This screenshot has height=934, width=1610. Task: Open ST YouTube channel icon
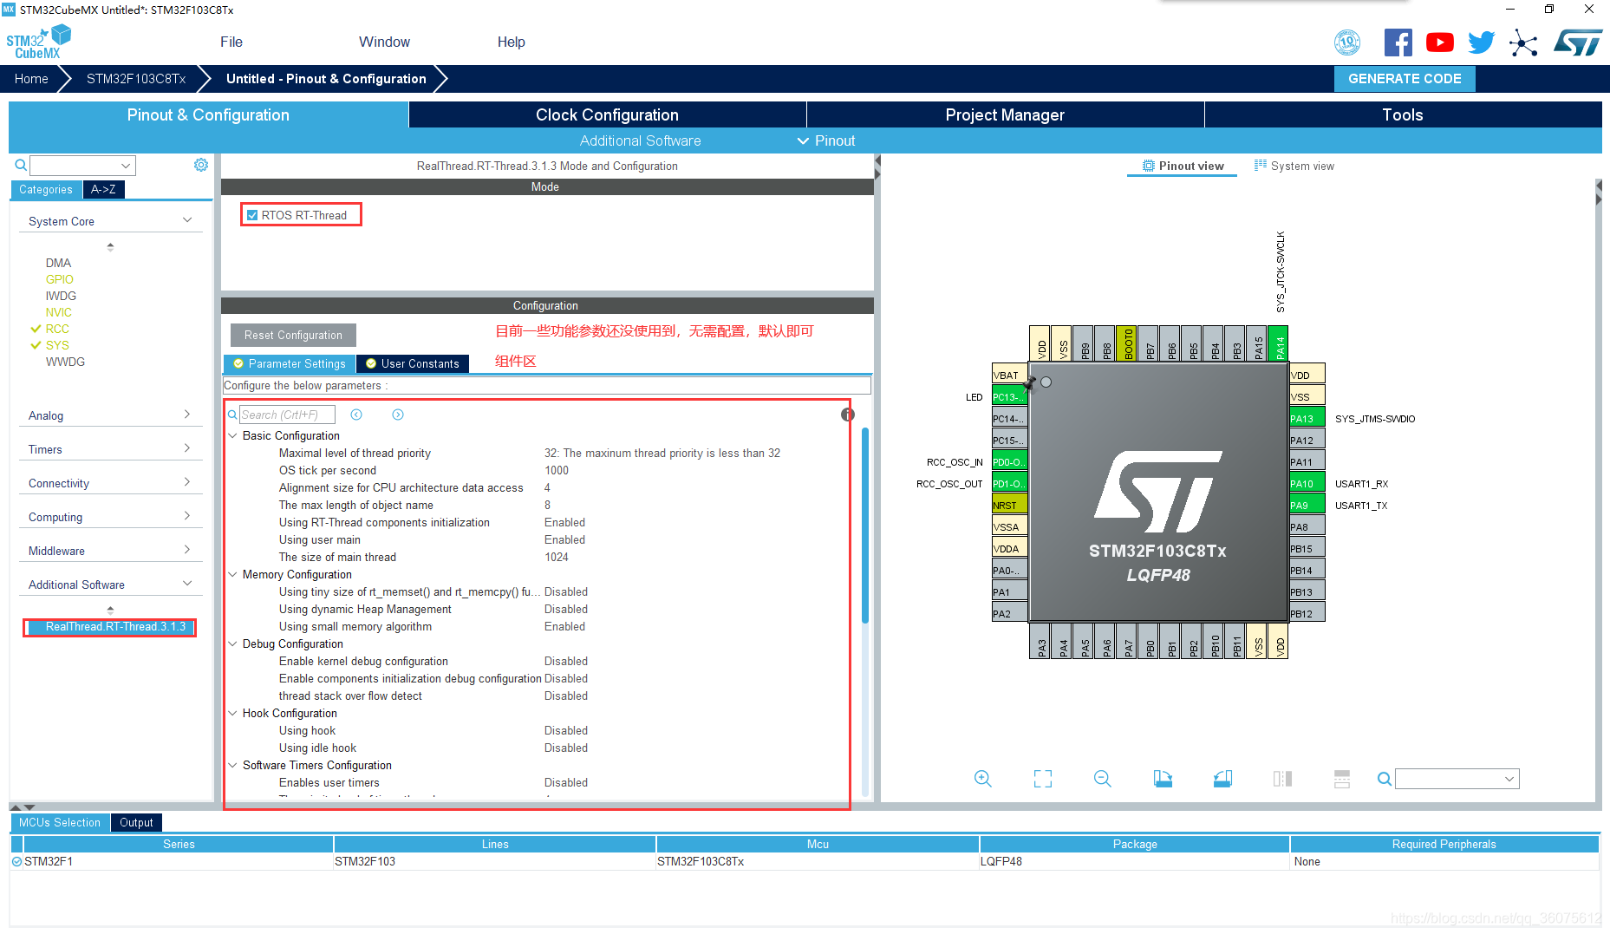click(x=1440, y=42)
